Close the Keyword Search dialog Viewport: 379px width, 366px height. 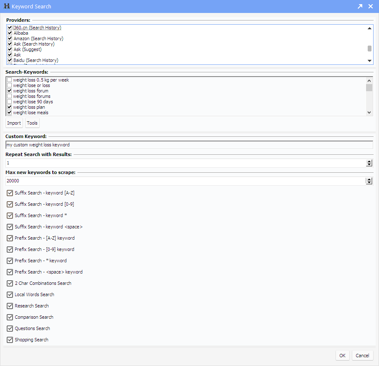(x=371, y=6)
